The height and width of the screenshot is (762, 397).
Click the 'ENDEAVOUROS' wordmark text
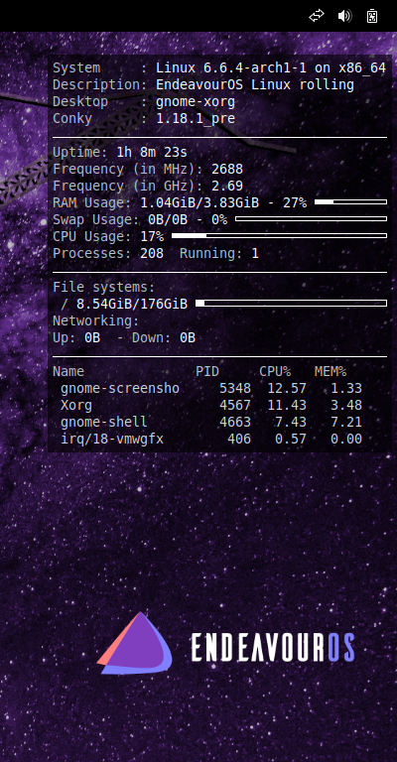(273, 647)
